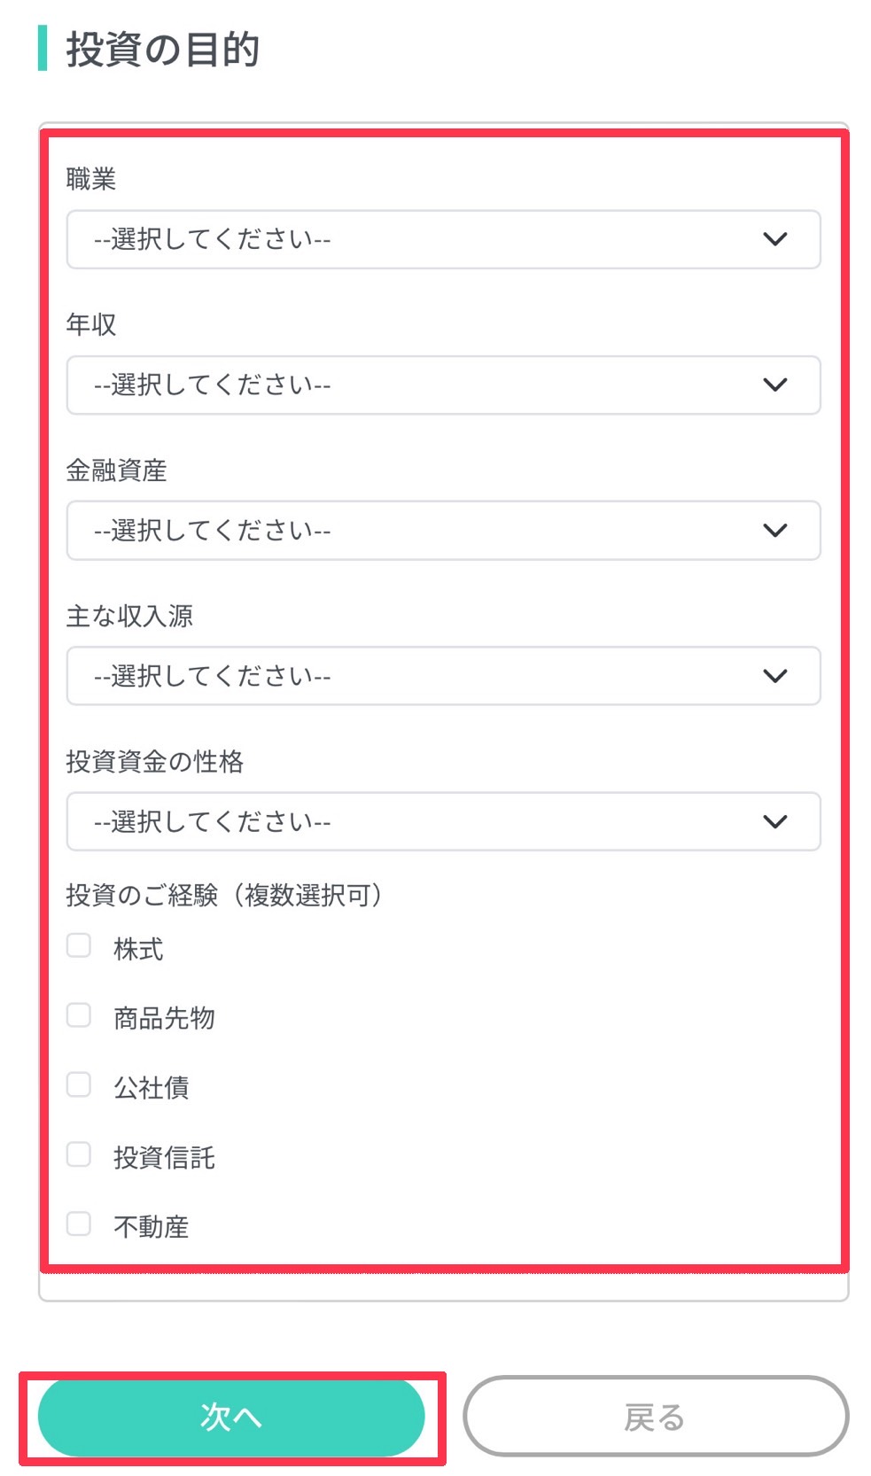Expand the 投資資金の性格 select box
Screen dimensions: 871x1476
(x=443, y=821)
